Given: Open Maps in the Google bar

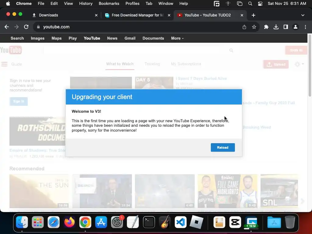Looking at the screenshot, I should click(56, 38).
